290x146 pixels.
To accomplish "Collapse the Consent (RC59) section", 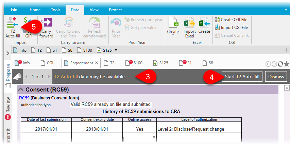I will pyautogui.click(x=21, y=90).
